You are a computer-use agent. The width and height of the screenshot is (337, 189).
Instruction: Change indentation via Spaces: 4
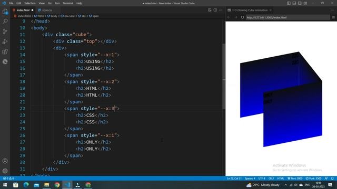(x=250, y=178)
